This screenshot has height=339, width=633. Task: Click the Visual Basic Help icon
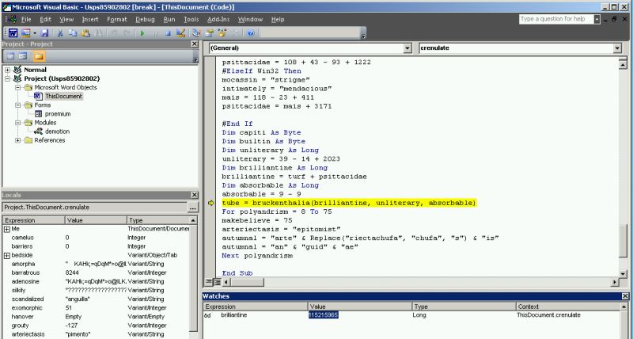tap(250, 33)
